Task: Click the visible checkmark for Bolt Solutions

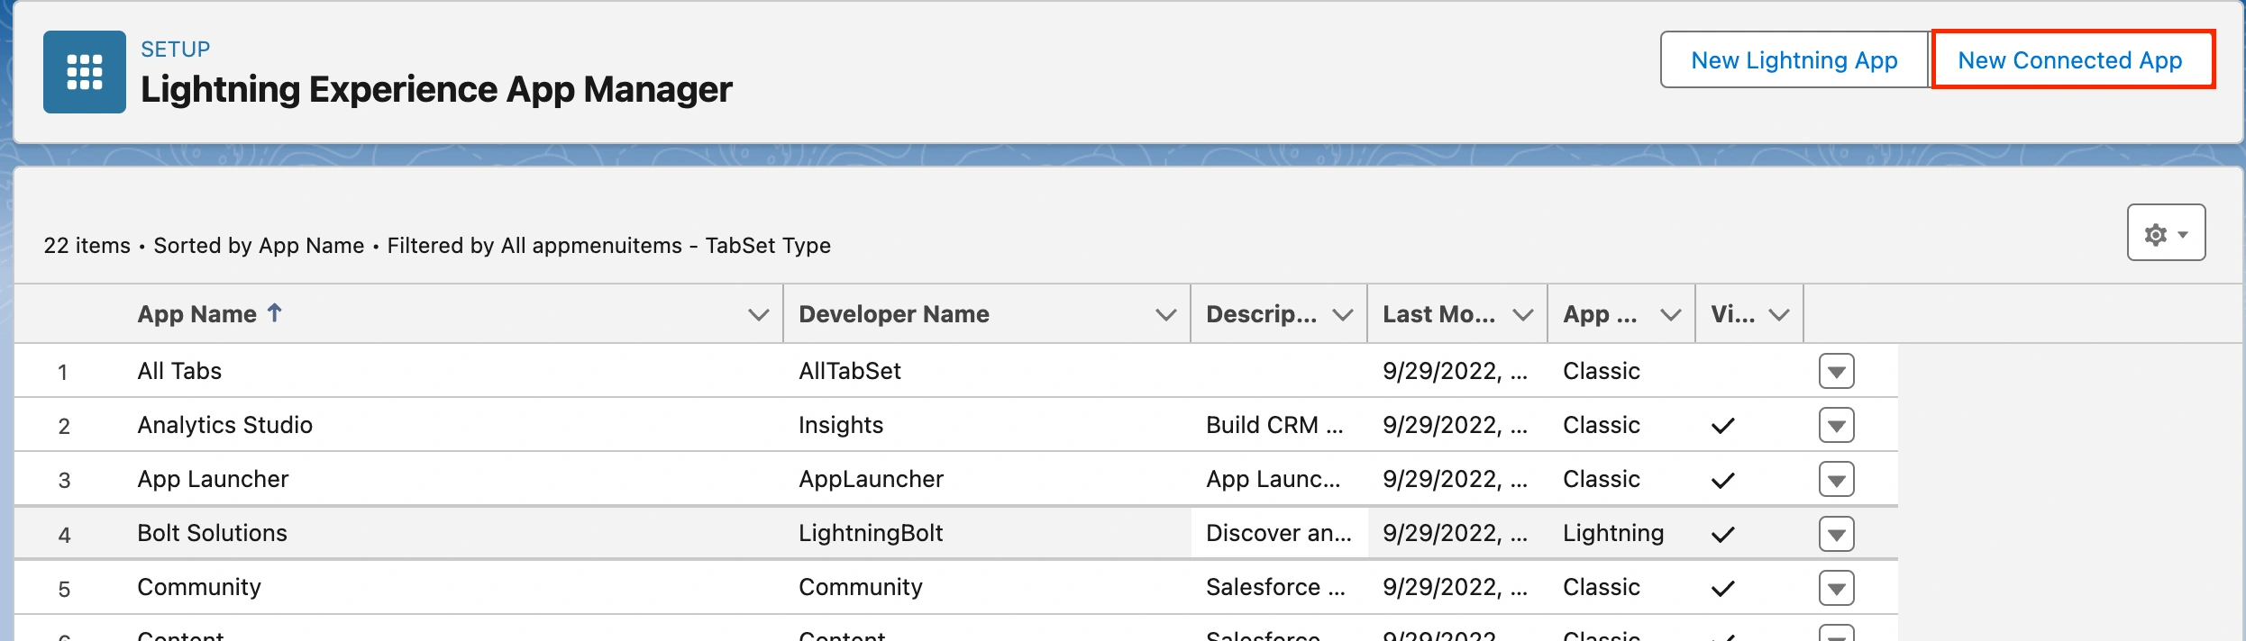Action: (x=1722, y=534)
